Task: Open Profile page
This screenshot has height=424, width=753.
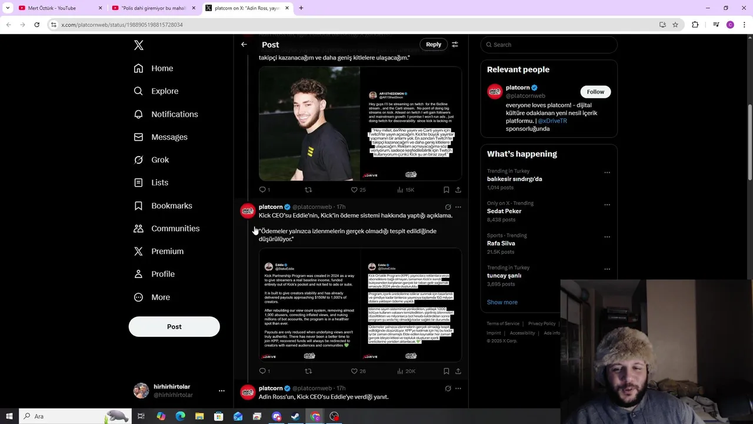Action: click(x=154, y=274)
